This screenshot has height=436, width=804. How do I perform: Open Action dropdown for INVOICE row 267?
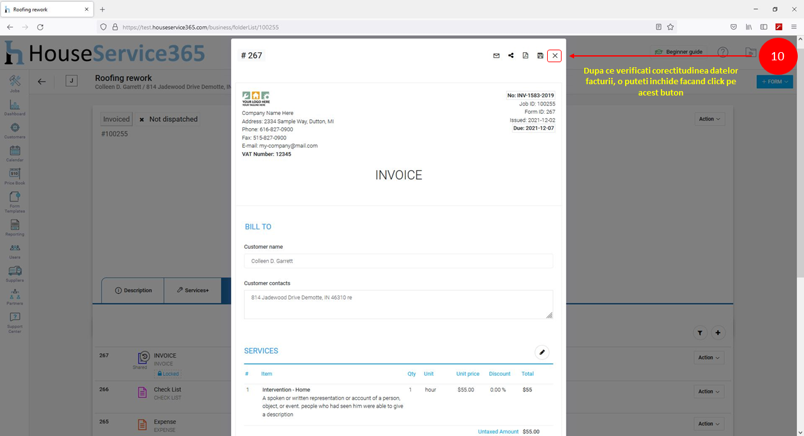710,357
